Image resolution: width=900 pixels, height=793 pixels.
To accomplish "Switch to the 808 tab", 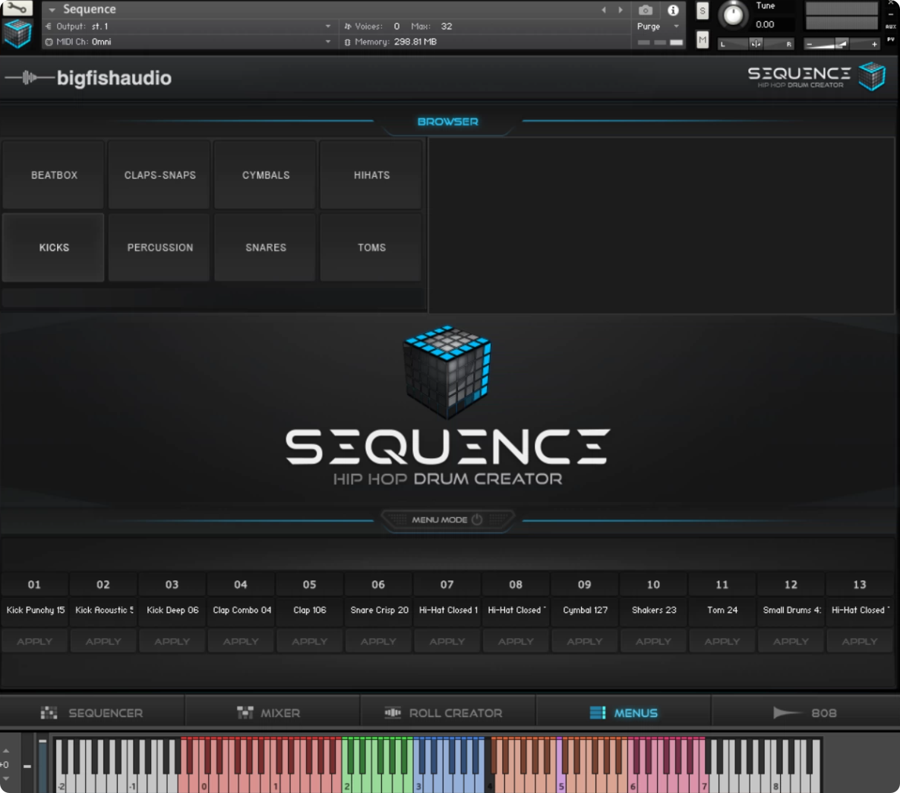I will 805,712.
